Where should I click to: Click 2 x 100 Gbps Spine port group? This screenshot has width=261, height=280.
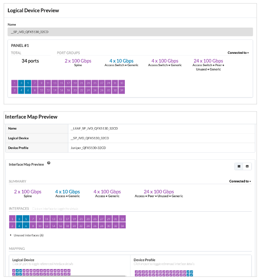point(78,63)
